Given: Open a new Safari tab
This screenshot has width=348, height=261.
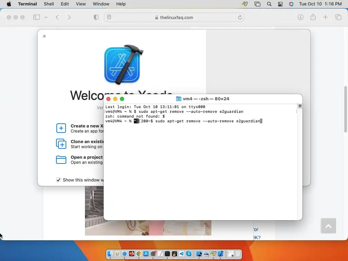Looking at the screenshot, I should 325,17.
